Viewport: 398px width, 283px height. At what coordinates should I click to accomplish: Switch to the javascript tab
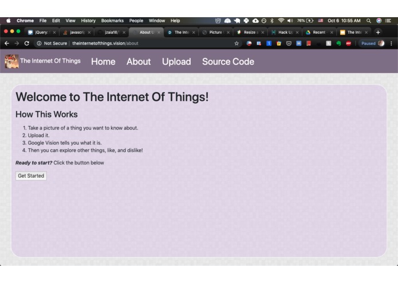coord(76,32)
